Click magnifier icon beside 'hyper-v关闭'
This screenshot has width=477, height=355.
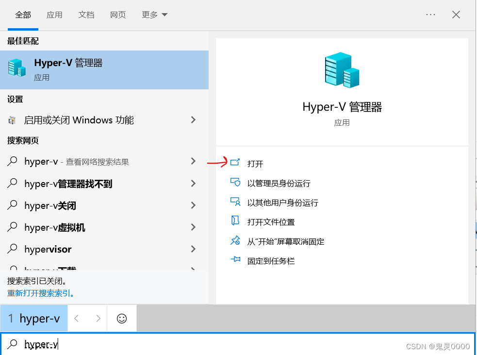point(12,205)
